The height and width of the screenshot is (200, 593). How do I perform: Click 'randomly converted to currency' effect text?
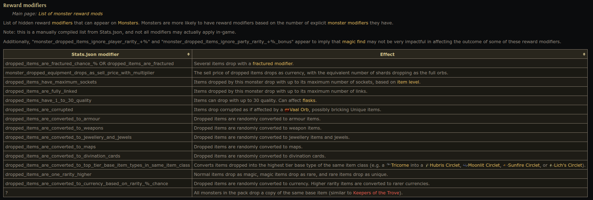pyautogui.click(x=312, y=184)
